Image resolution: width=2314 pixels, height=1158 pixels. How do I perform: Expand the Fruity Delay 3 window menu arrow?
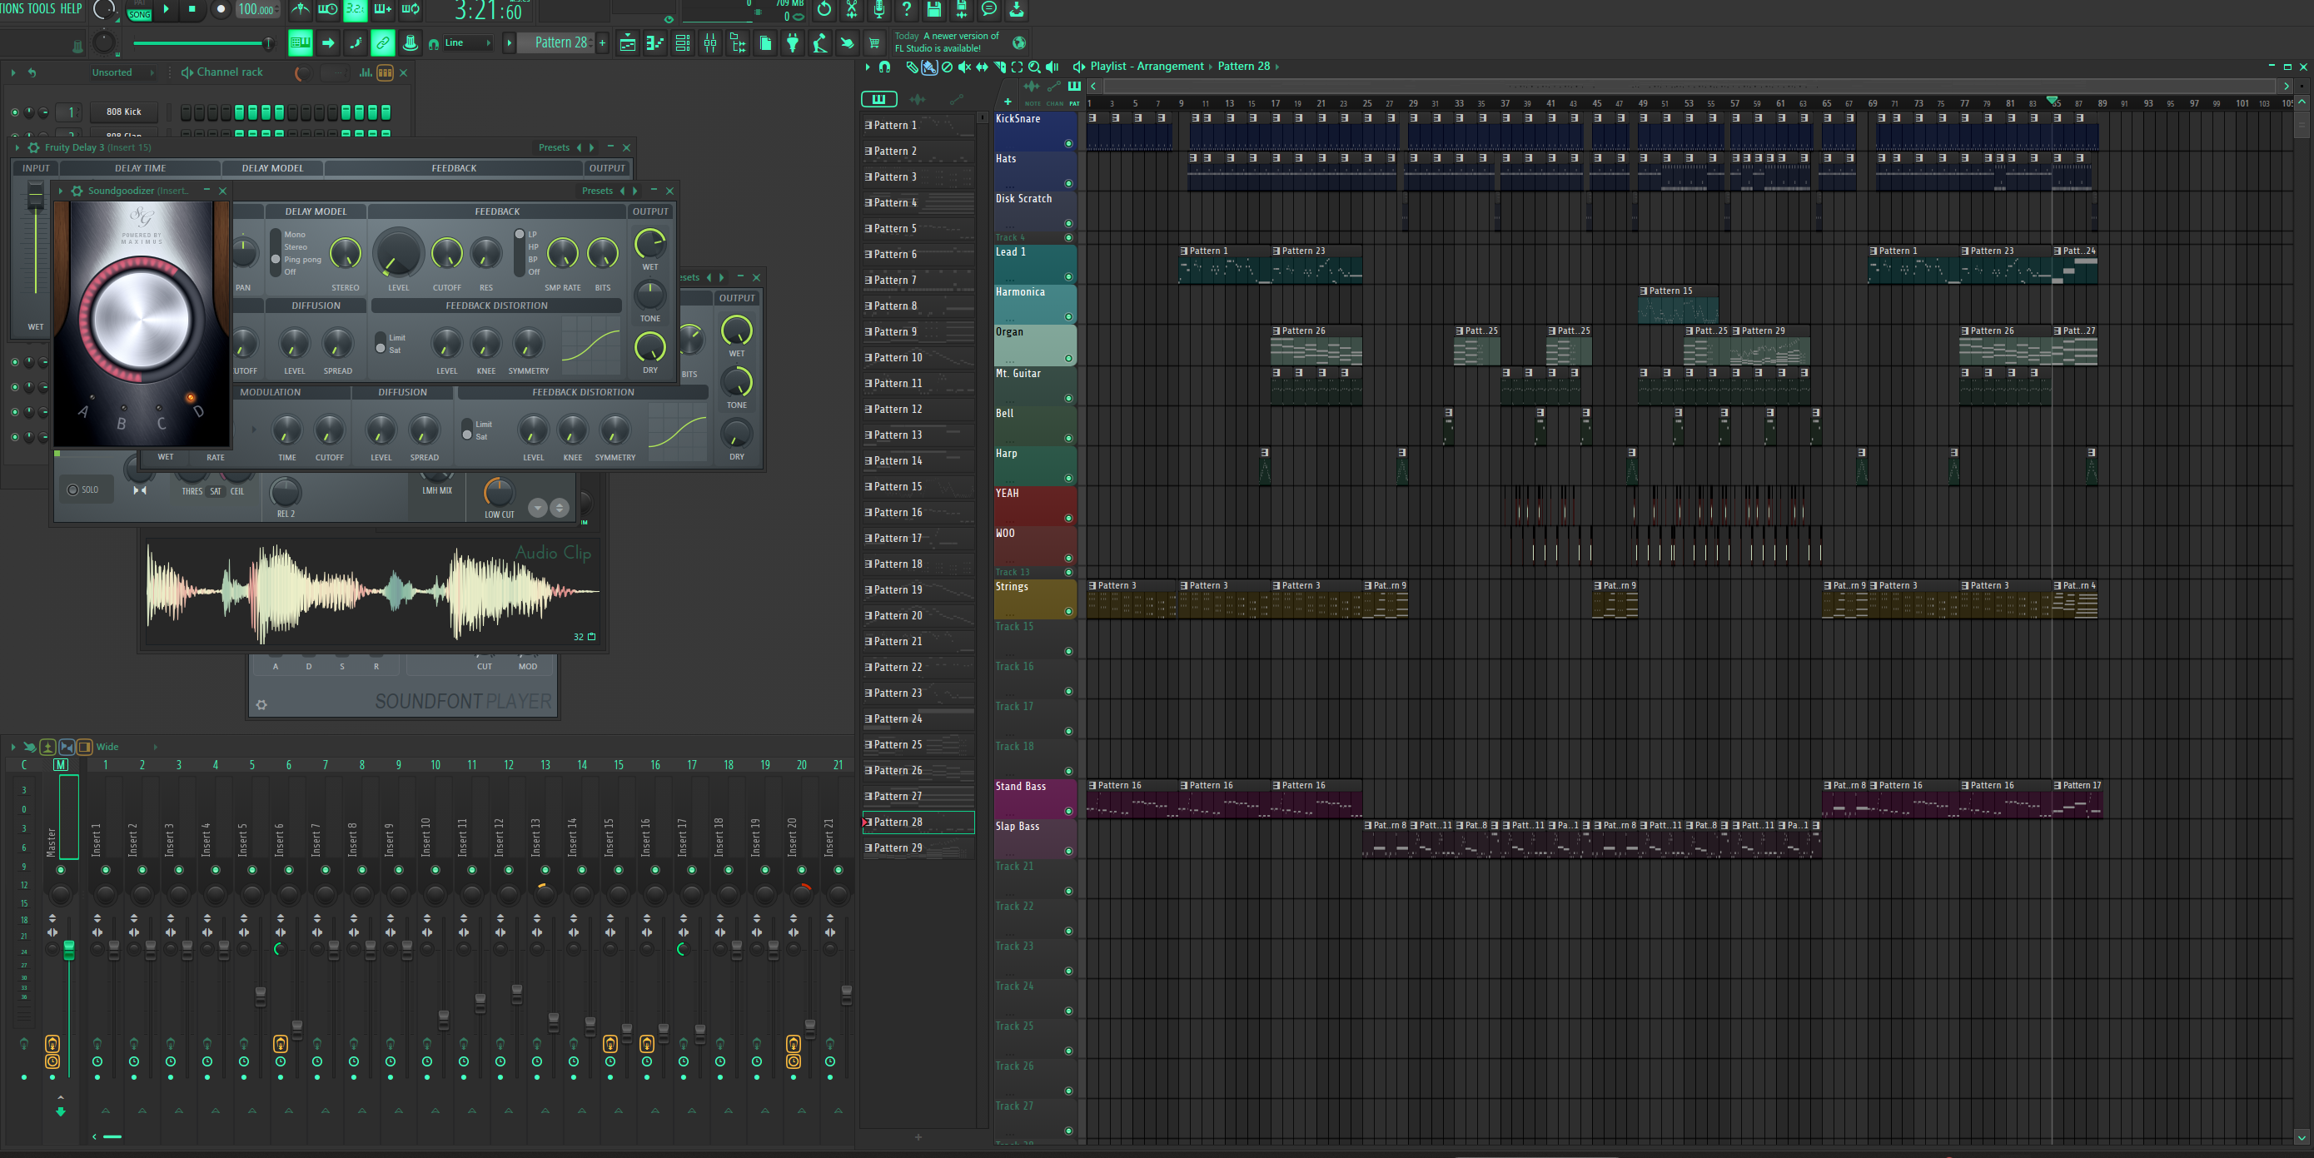tap(16, 147)
